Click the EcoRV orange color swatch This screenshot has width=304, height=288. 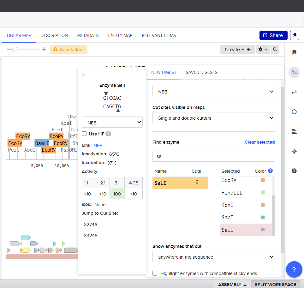point(263,180)
